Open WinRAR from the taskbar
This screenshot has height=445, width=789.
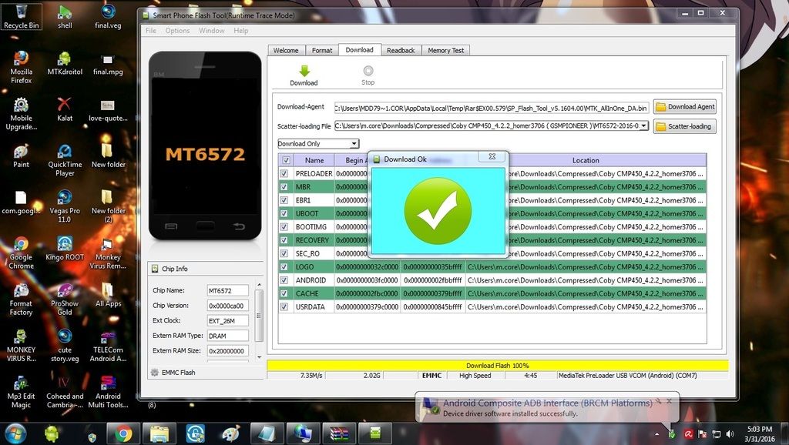[339, 433]
